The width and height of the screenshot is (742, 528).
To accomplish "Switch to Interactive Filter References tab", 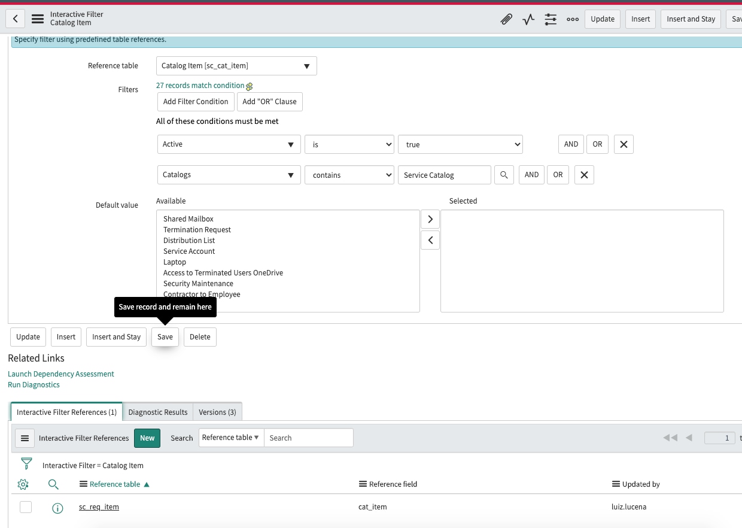I will pos(66,412).
